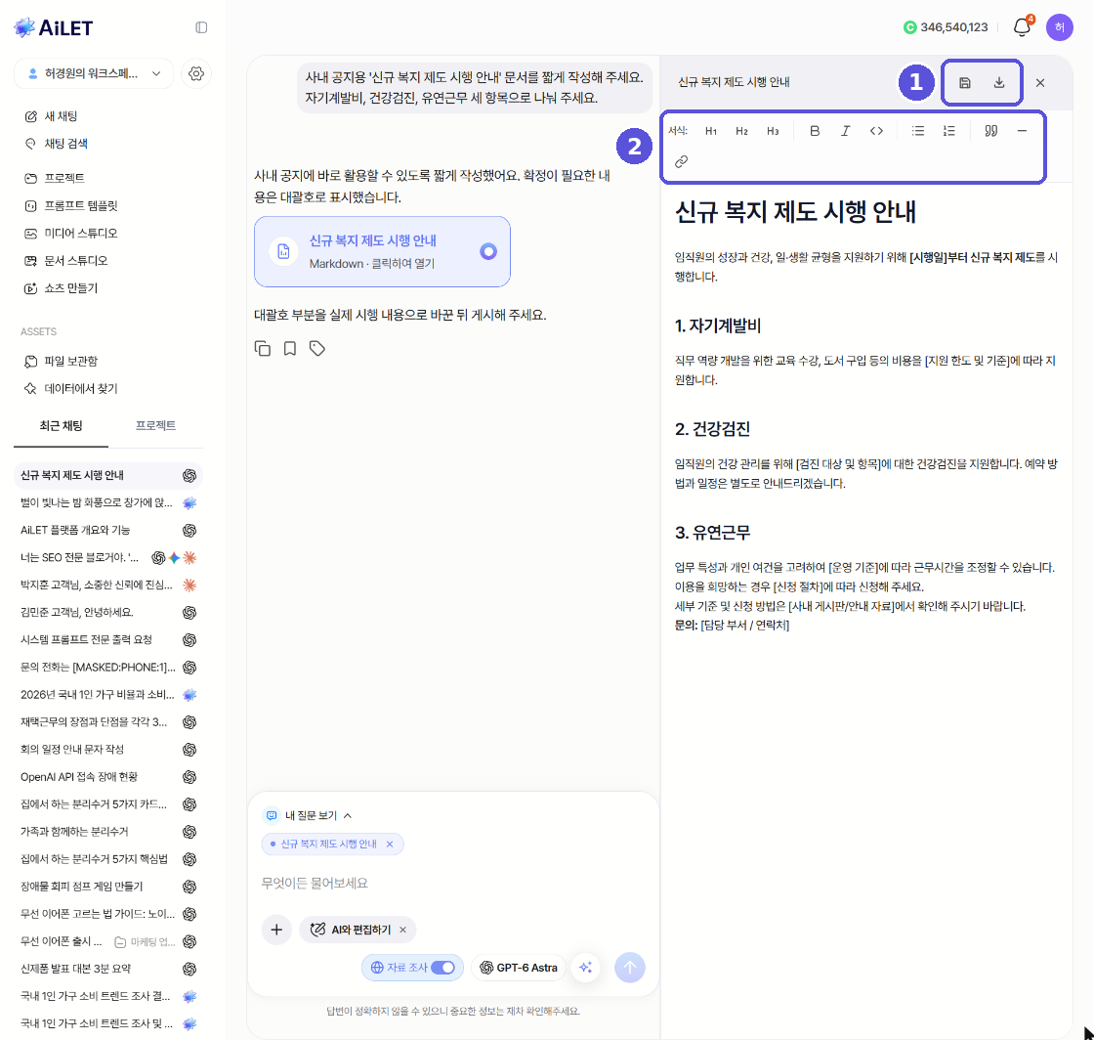Open chat '김민준 고객님, 안녕하세요.'

pos(108,612)
